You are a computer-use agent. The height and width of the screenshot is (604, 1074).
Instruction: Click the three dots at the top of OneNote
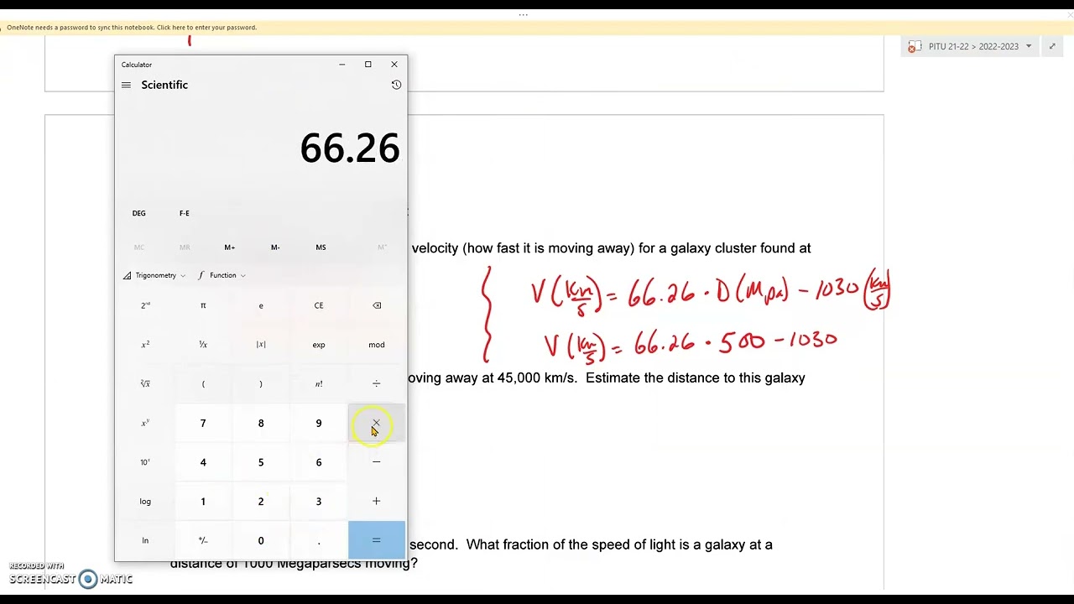pos(523,14)
